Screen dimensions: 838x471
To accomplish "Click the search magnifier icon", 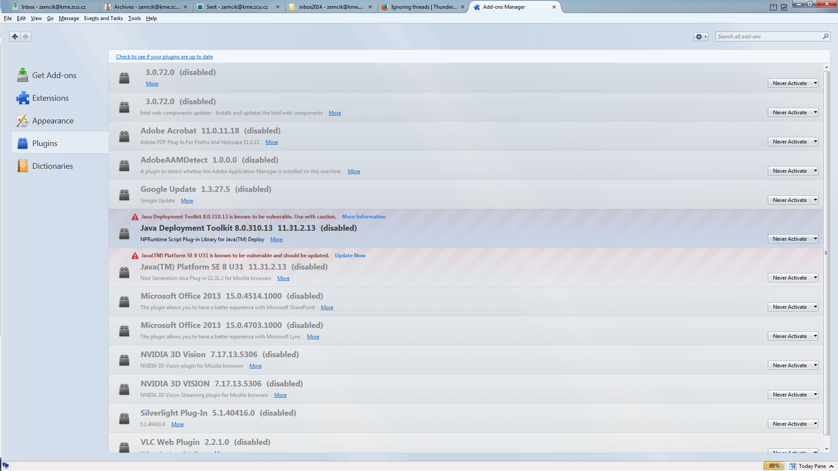I will click(825, 37).
